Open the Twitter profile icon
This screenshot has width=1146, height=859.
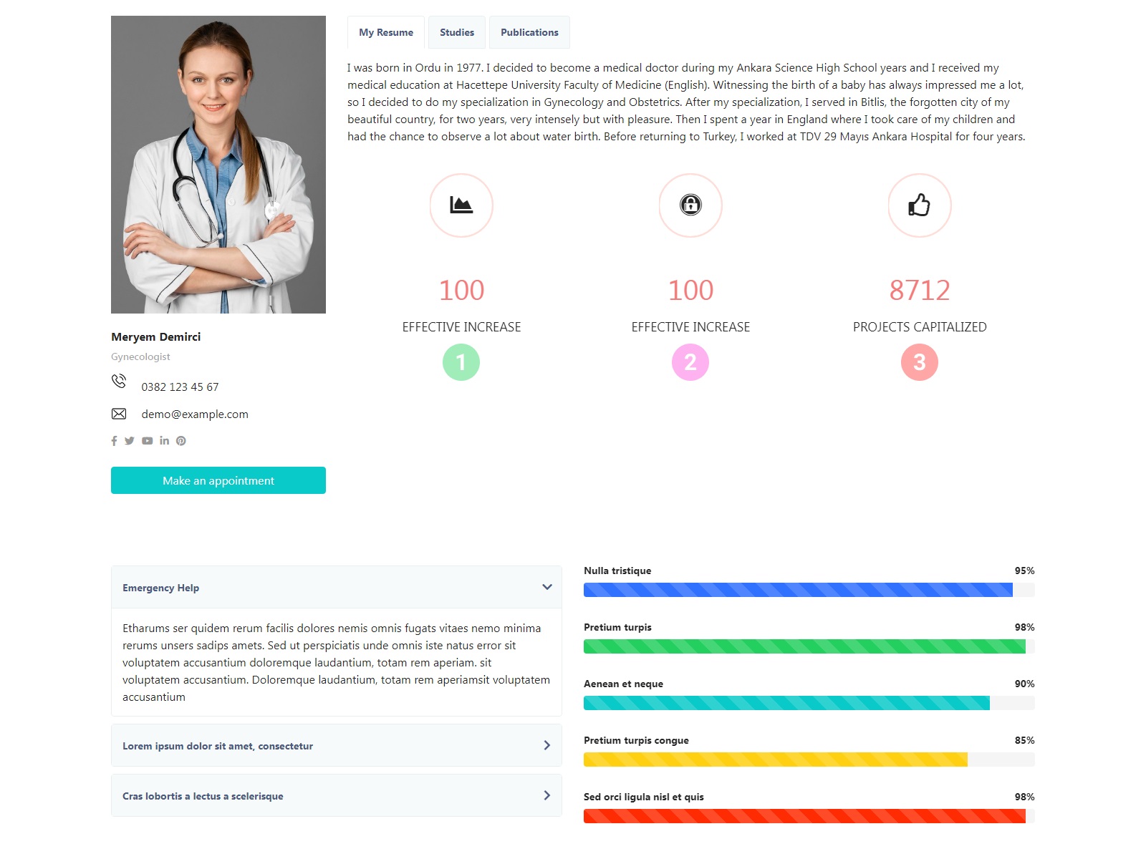pos(130,441)
